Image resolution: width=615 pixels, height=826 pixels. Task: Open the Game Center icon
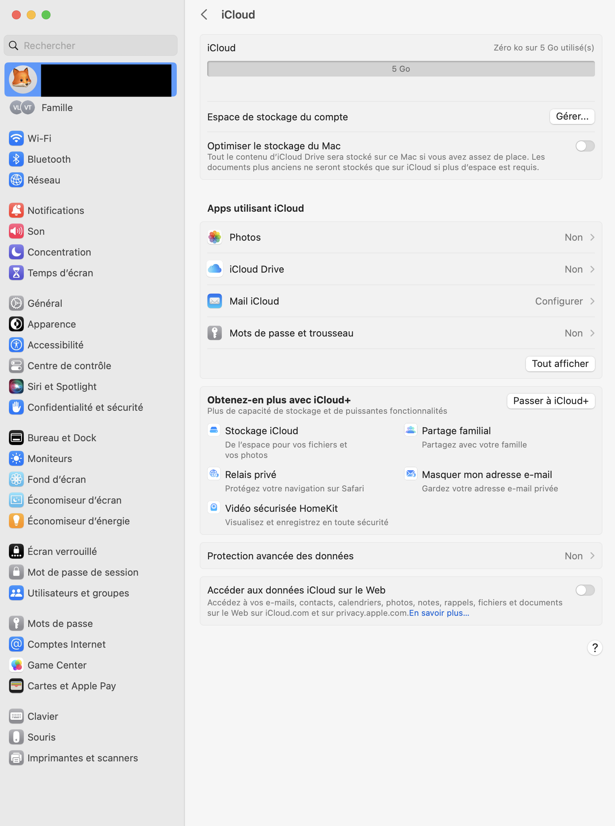click(x=16, y=666)
